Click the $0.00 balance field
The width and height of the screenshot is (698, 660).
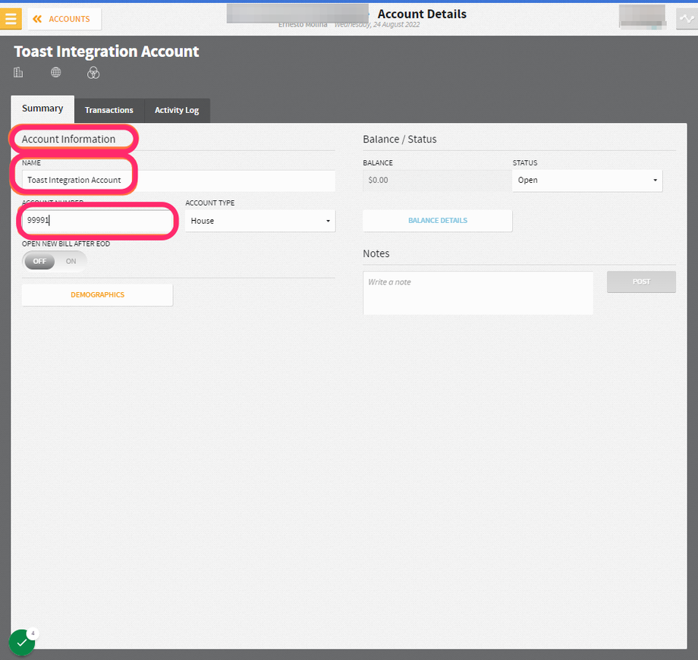pos(437,181)
